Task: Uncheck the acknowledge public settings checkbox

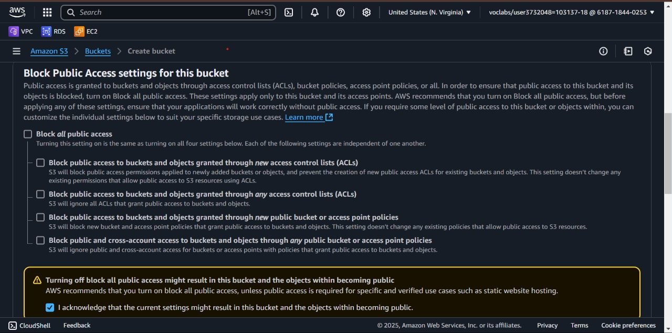Action: tap(50, 308)
